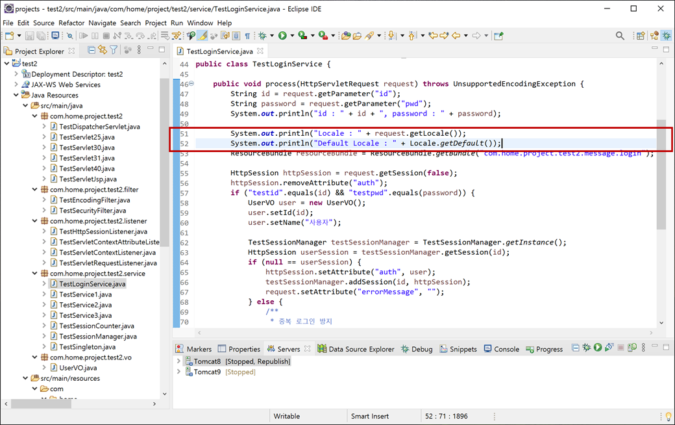Screen dimensions: 675x425
Task: Click the Previous Annotation up-arrow icon
Action: 412,36
